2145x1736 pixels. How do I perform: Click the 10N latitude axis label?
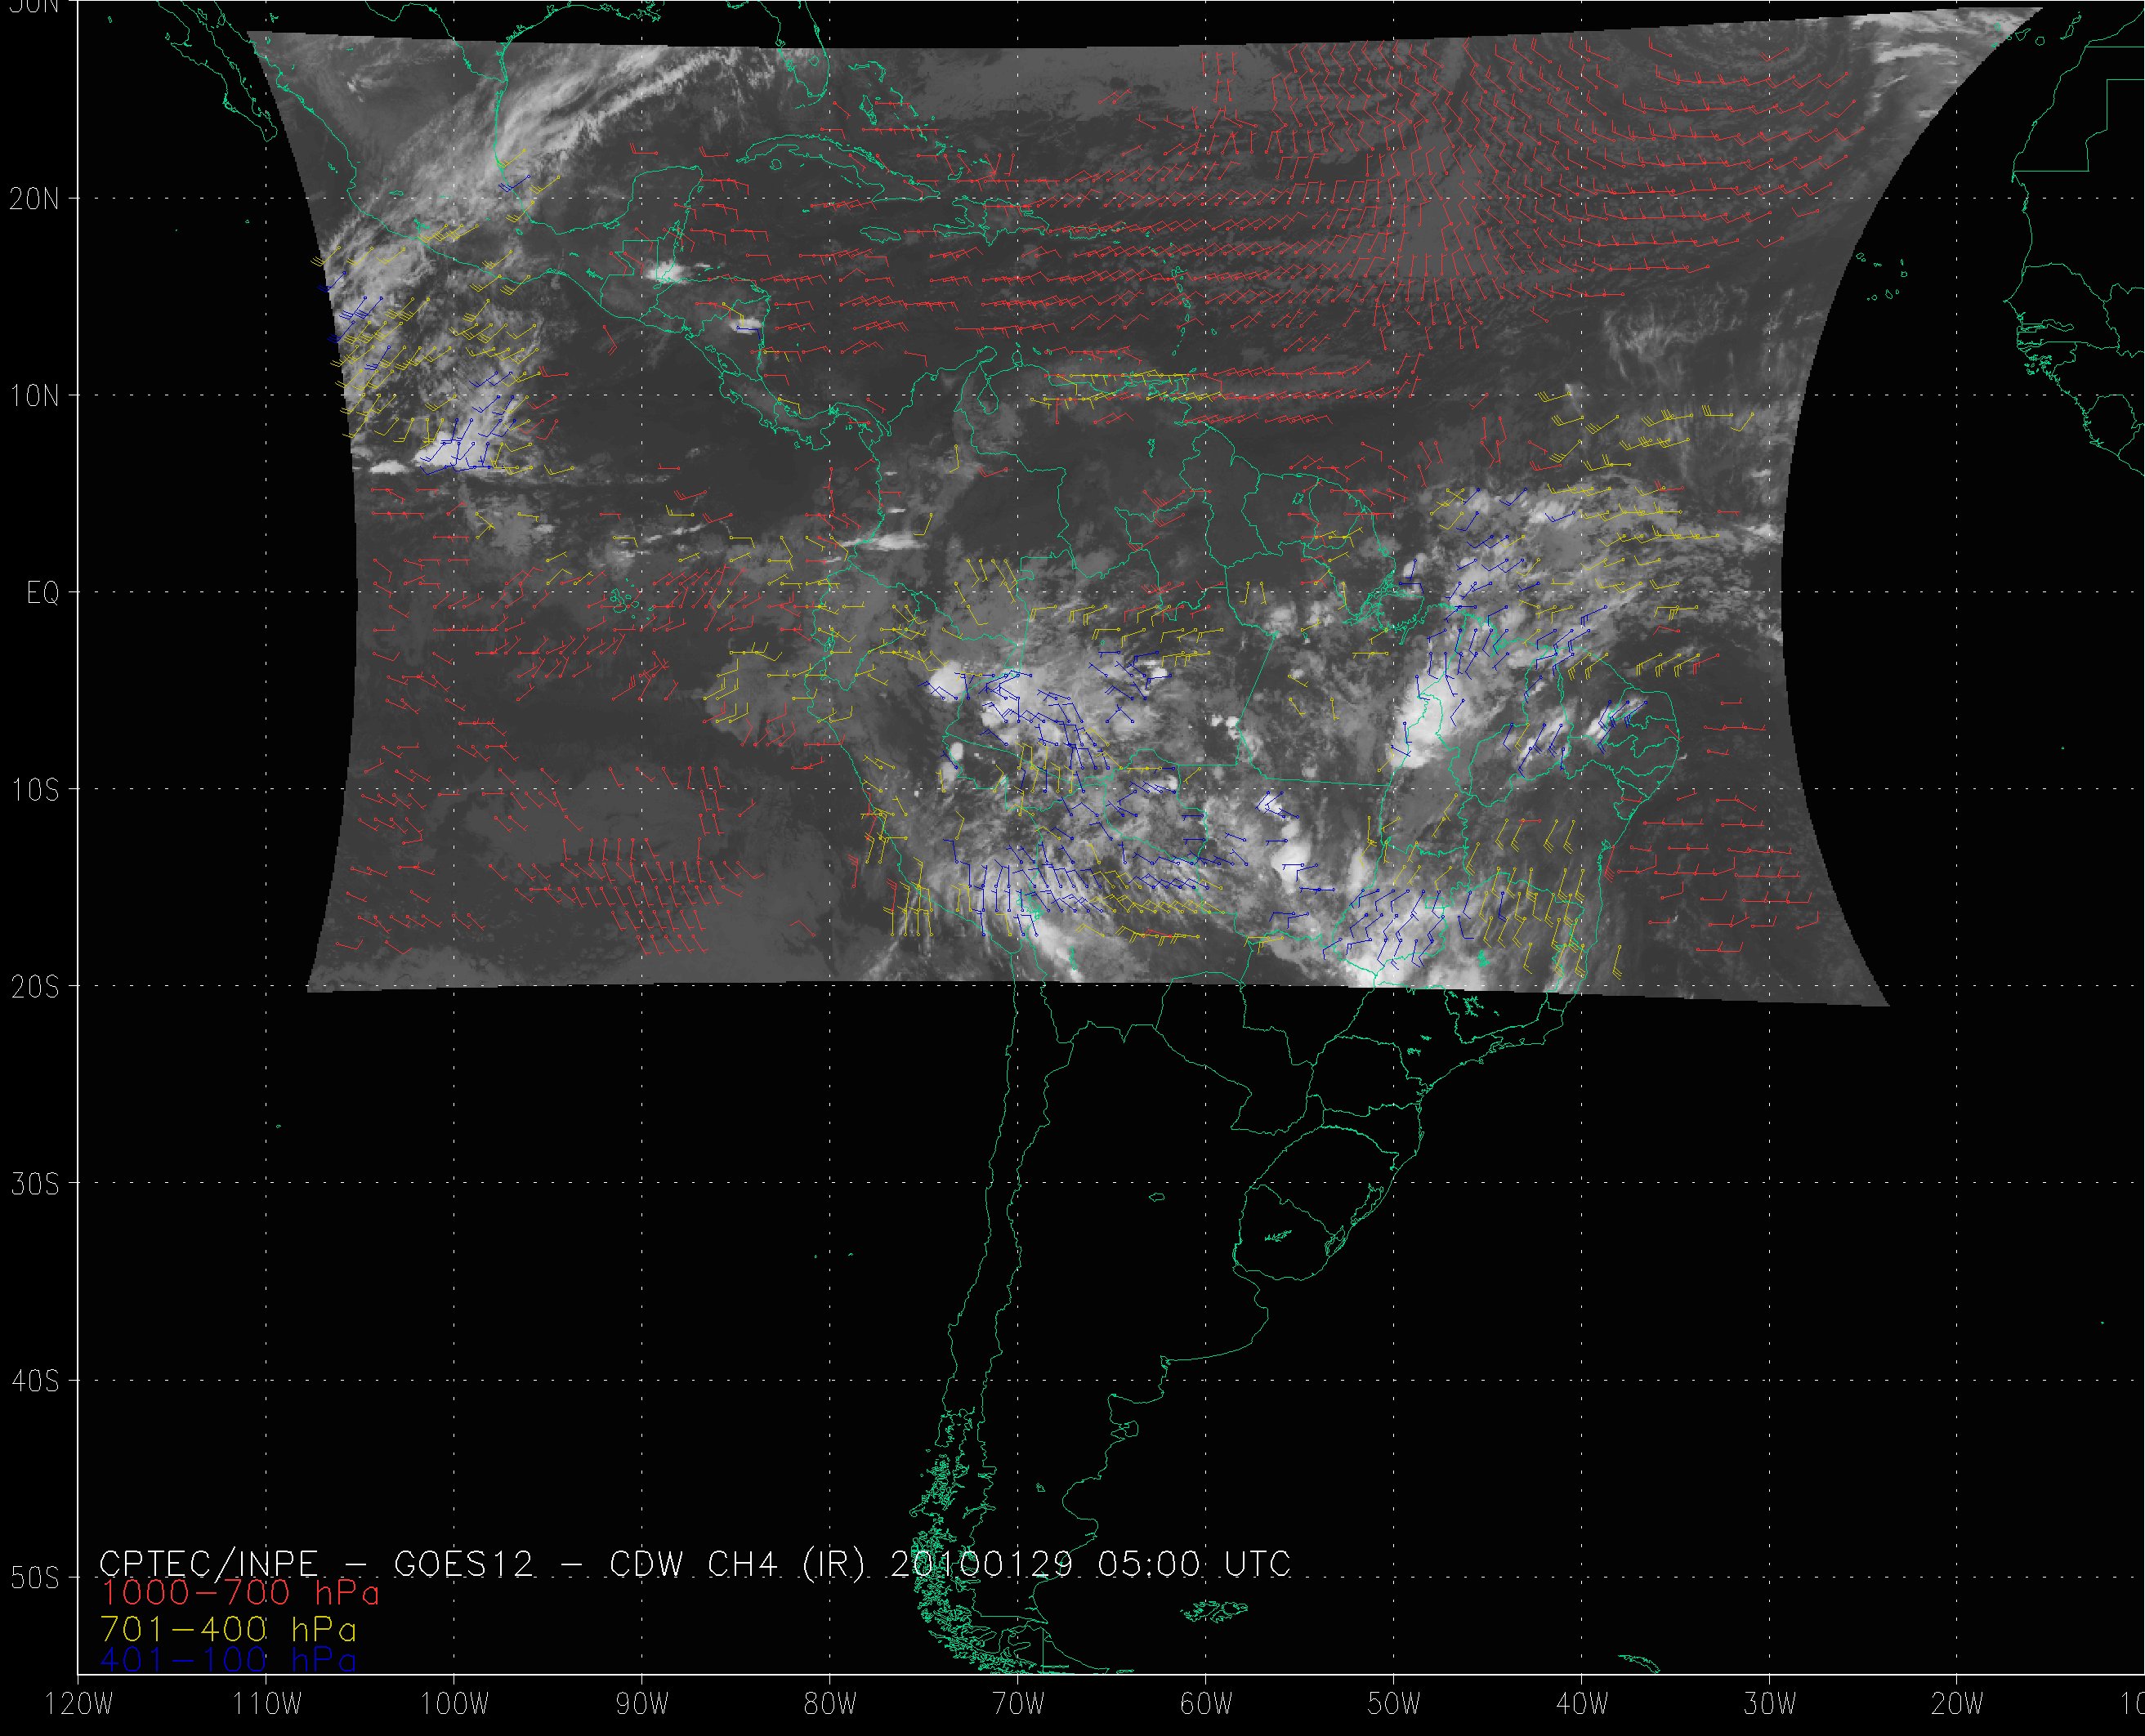tap(35, 396)
